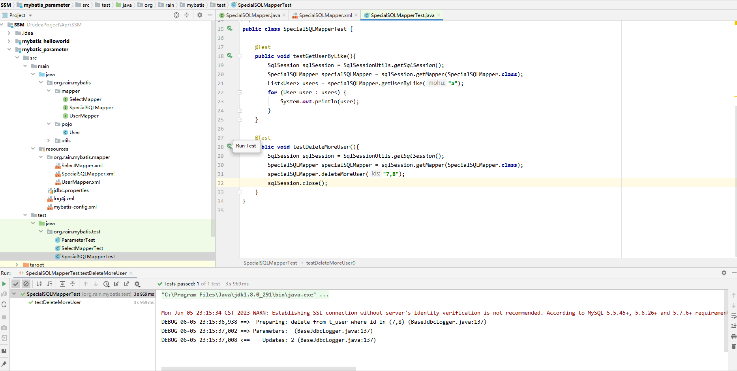
Task: Click the java.exe command line in console
Action: (245, 295)
